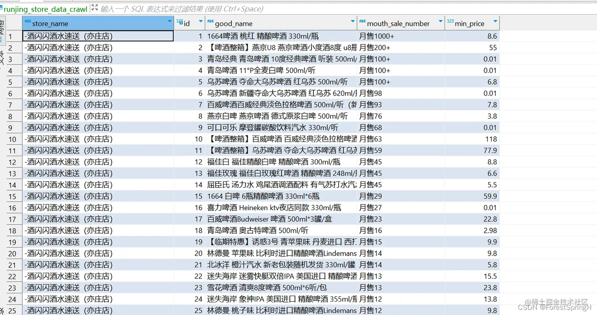
Task: Click the ABC type icon of mouth_sale_number column
Action: (362, 21)
